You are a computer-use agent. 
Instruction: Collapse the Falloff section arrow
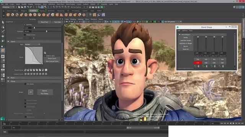point(8,41)
